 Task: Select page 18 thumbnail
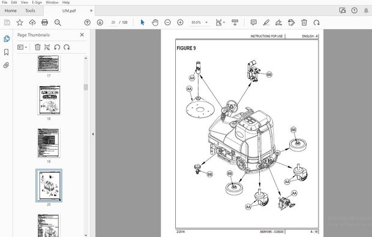(x=49, y=100)
